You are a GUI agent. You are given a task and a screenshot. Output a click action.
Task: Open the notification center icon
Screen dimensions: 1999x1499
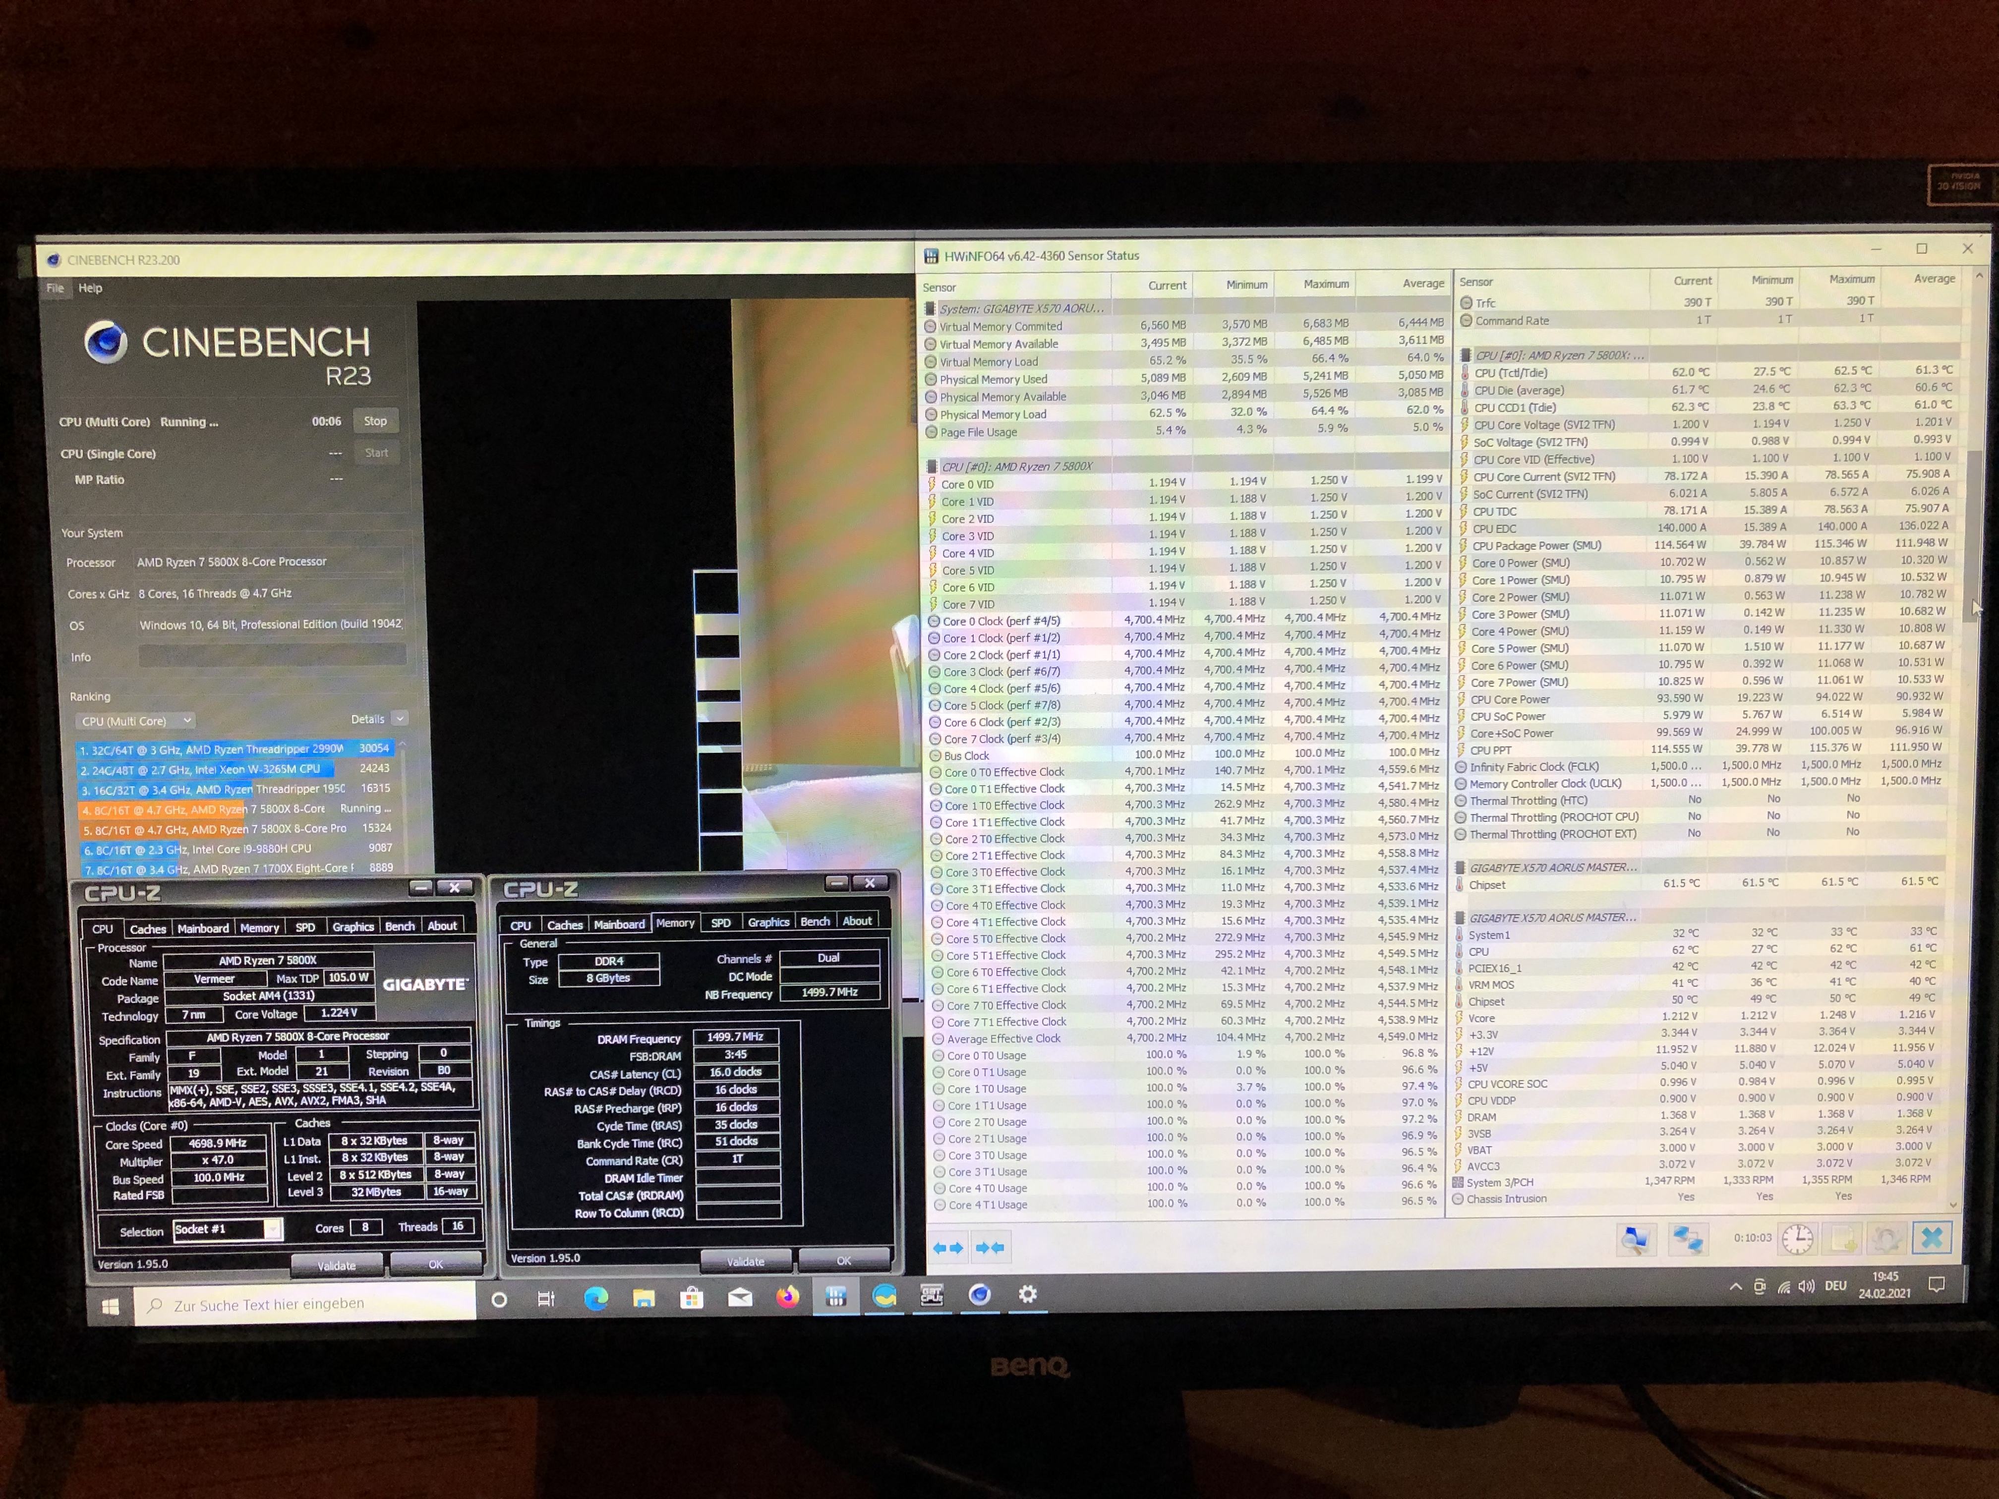coord(1937,1284)
